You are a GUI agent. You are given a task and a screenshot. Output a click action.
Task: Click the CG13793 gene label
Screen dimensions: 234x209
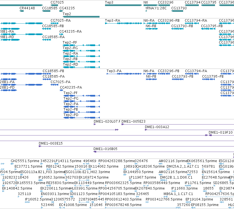(x=179, y=8)
